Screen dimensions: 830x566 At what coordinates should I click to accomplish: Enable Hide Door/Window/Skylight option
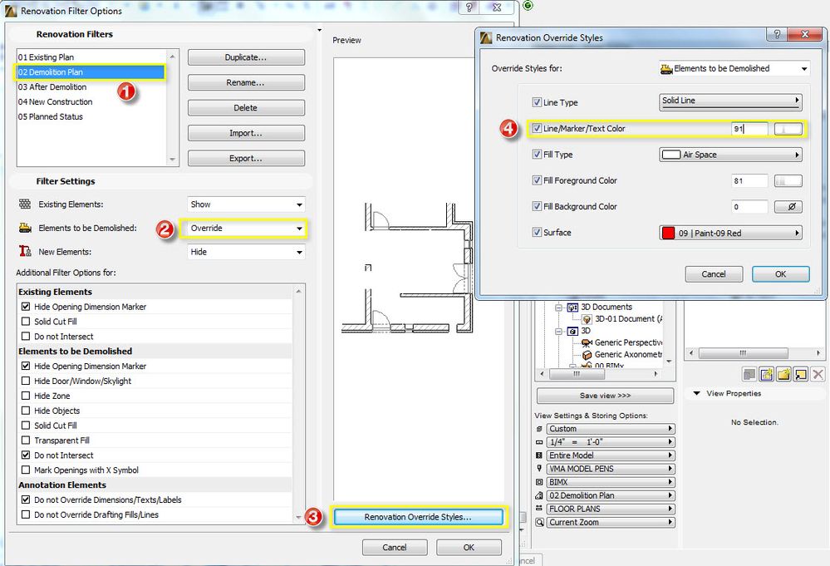pos(26,381)
